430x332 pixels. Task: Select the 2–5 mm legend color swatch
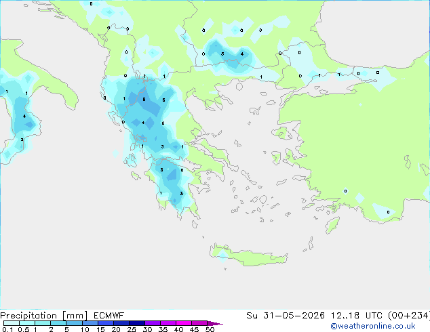coord(58,323)
